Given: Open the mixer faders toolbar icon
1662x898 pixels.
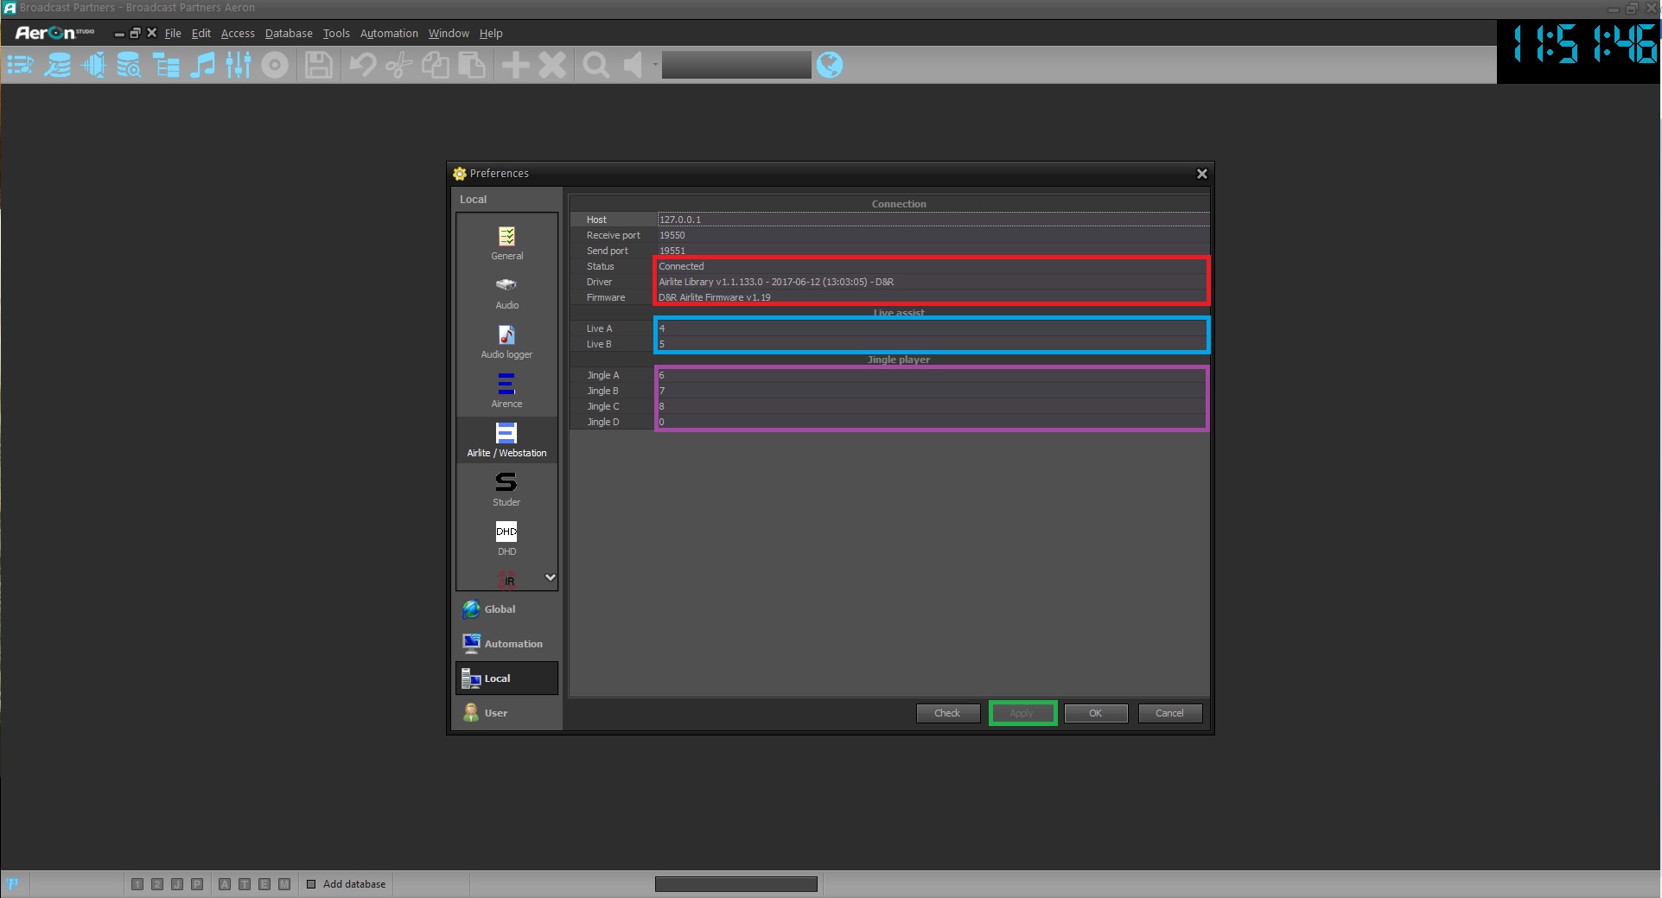Looking at the screenshot, I should pos(239,65).
